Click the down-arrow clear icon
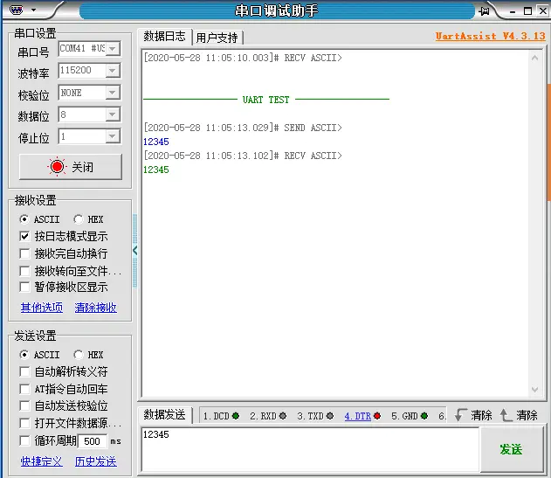The image size is (551, 478). tap(460, 415)
